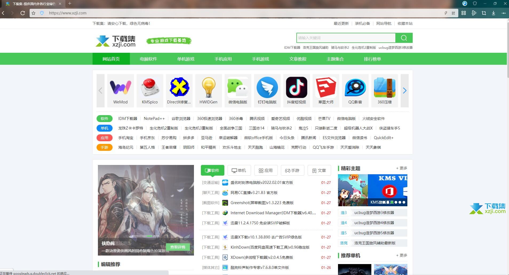Open the 迅雷11.2.4.1750 download entry
509x275 pixels.
click(260, 223)
